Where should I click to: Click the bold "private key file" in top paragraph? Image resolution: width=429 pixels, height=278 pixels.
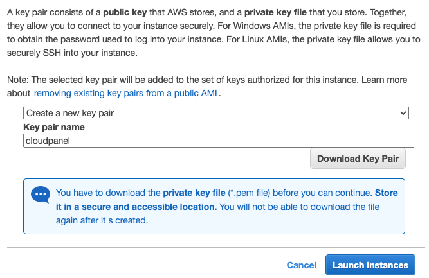point(275,13)
